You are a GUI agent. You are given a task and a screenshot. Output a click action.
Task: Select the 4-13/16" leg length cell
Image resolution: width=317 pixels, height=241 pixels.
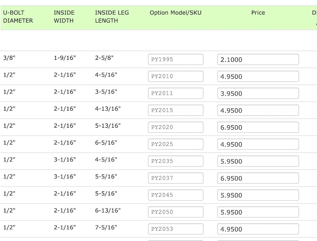[x=108, y=109]
